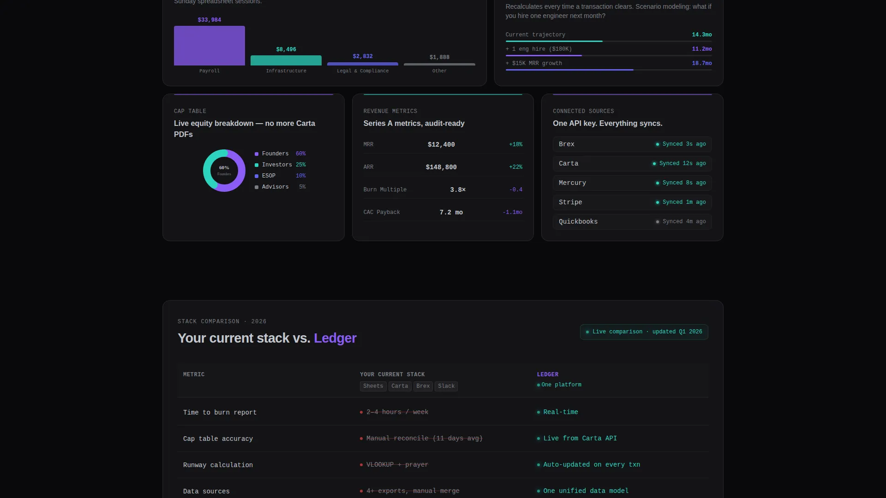This screenshot has width=886, height=498.
Task: Open the Carta connected source row
Action: tap(632, 164)
